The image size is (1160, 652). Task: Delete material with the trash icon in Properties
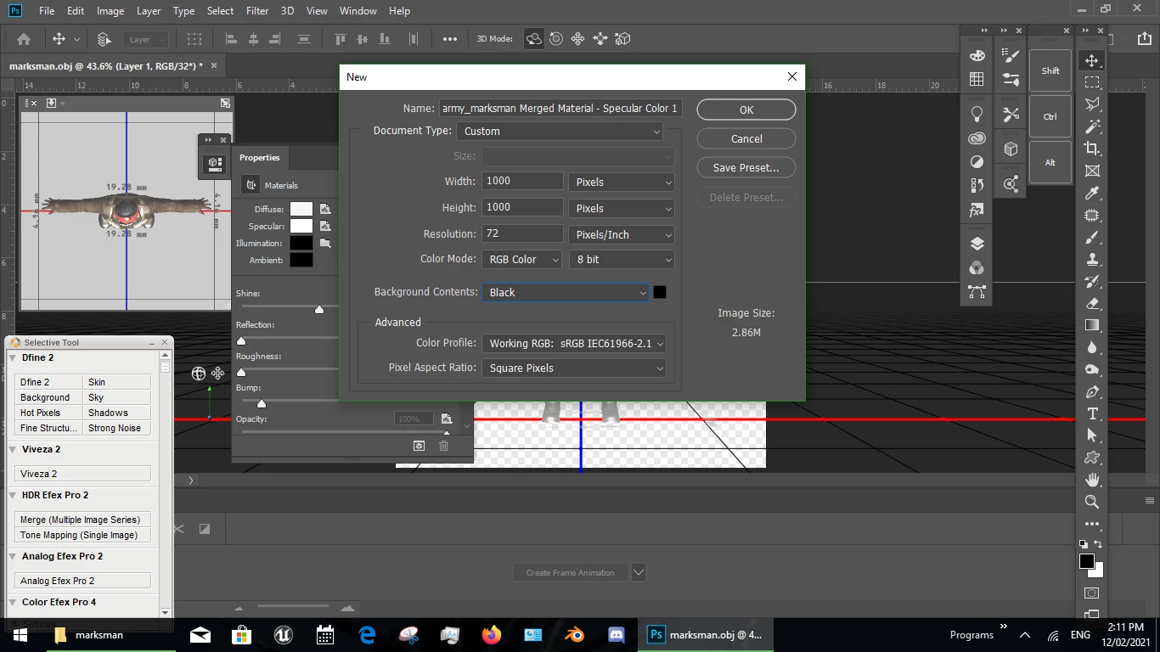click(x=443, y=446)
